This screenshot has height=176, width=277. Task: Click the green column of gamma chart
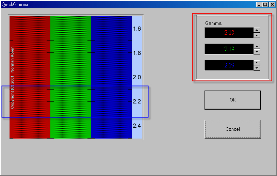(x=71, y=77)
